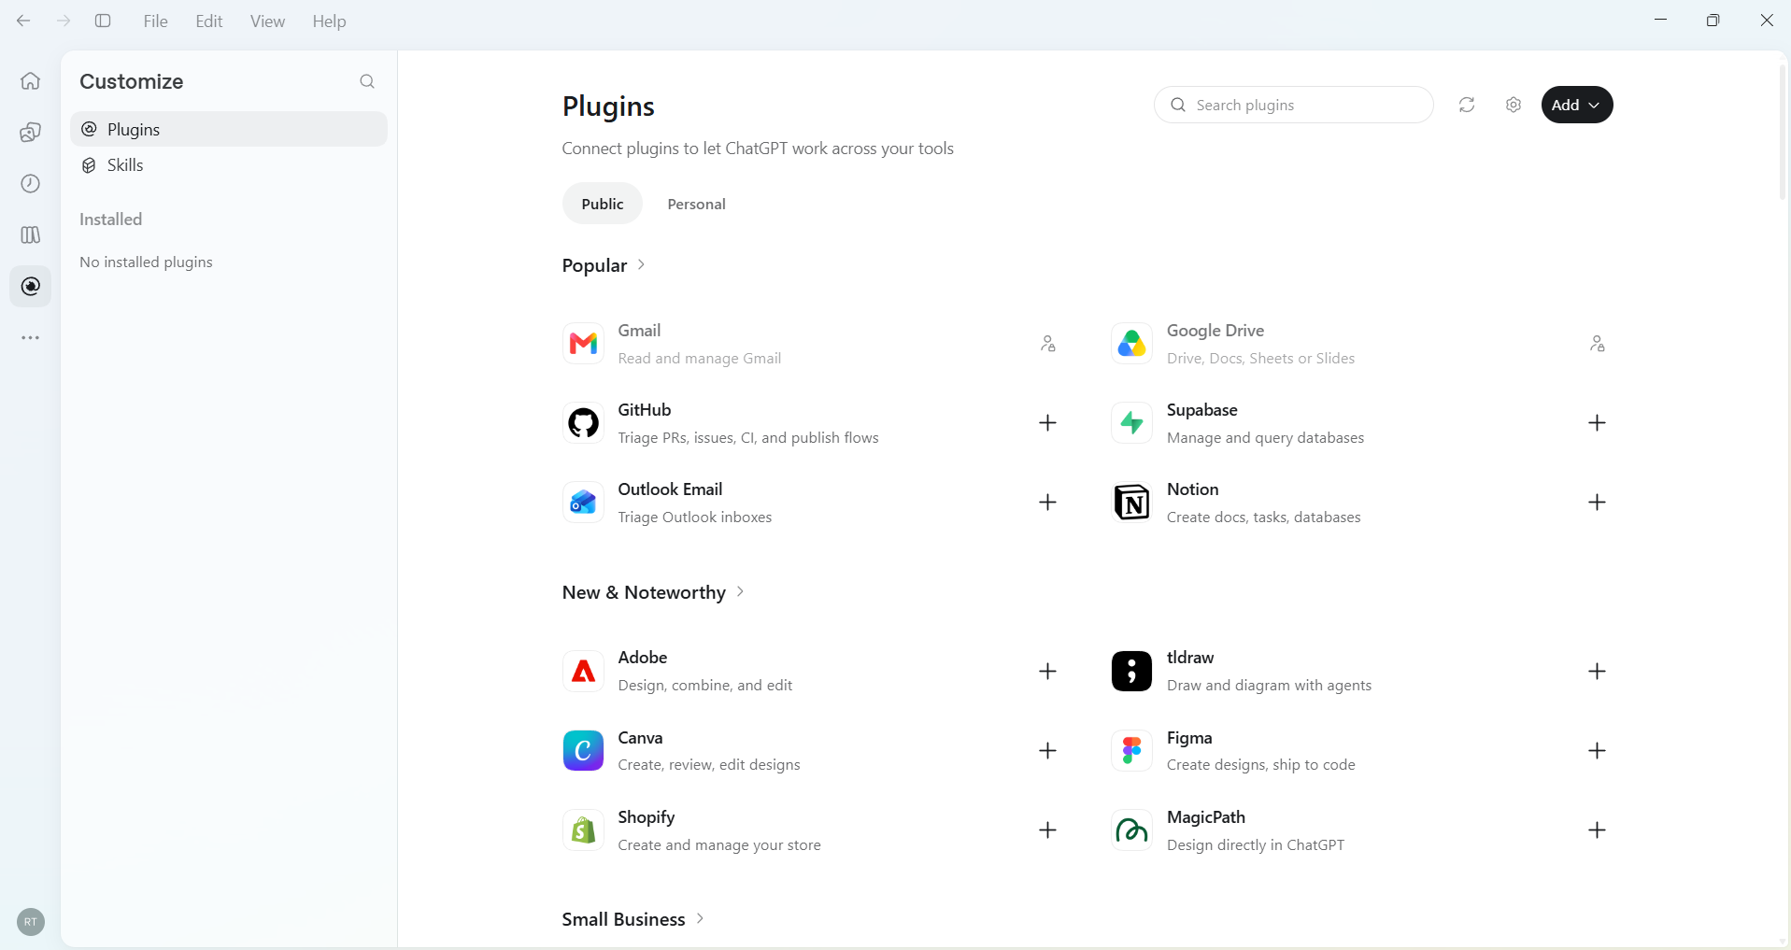Add the Shopify plugin with plus icon
This screenshot has height=950, width=1791.
(1048, 830)
